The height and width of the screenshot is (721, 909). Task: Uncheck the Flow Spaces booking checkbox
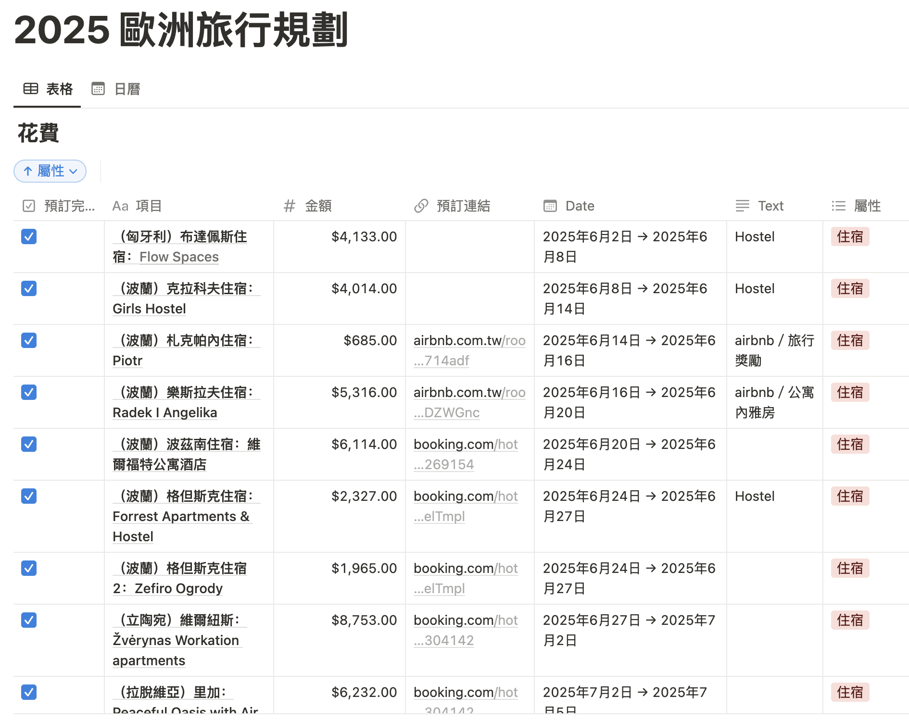(x=29, y=236)
